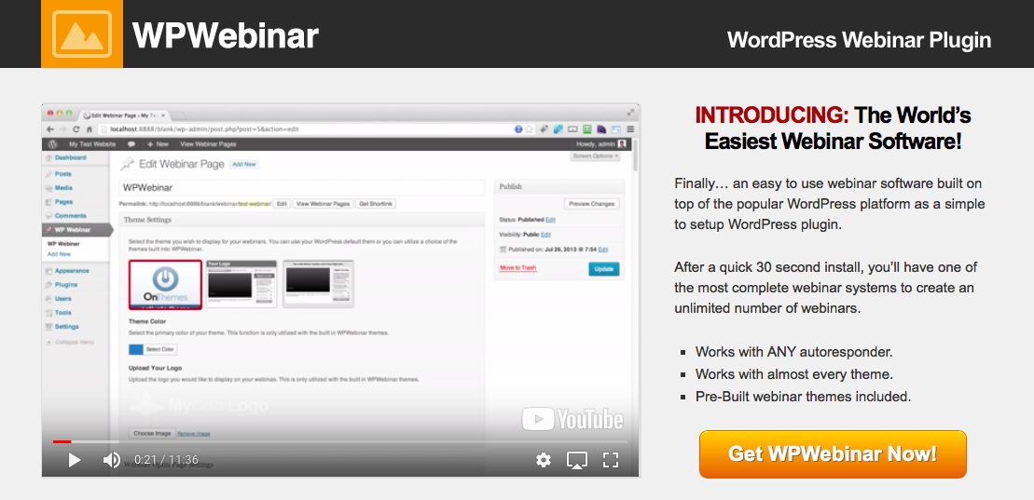Edit the Public visibility
This screenshot has height=500, width=1034.
[545, 235]
